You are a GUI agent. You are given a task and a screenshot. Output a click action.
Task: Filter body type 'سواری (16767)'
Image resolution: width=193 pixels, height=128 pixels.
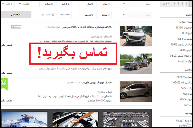tap(184, 77)
